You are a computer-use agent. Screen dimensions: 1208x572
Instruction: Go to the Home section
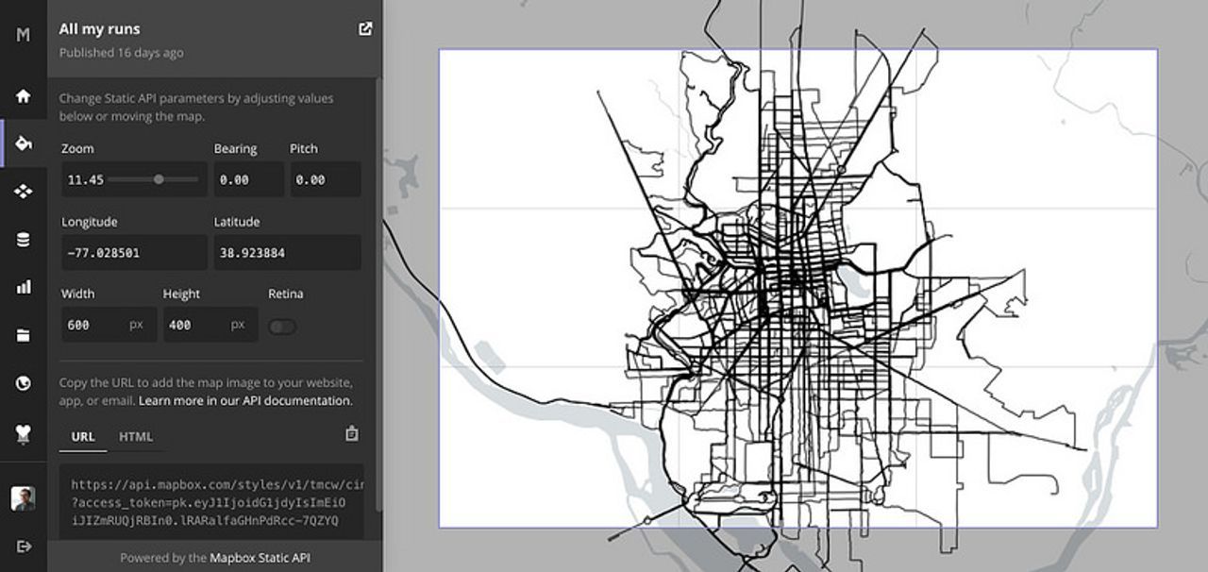tap(23, 95)
